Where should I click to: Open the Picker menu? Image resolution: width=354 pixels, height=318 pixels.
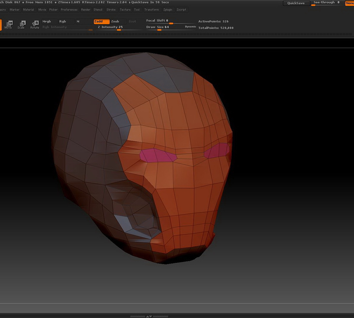(53, 10)
